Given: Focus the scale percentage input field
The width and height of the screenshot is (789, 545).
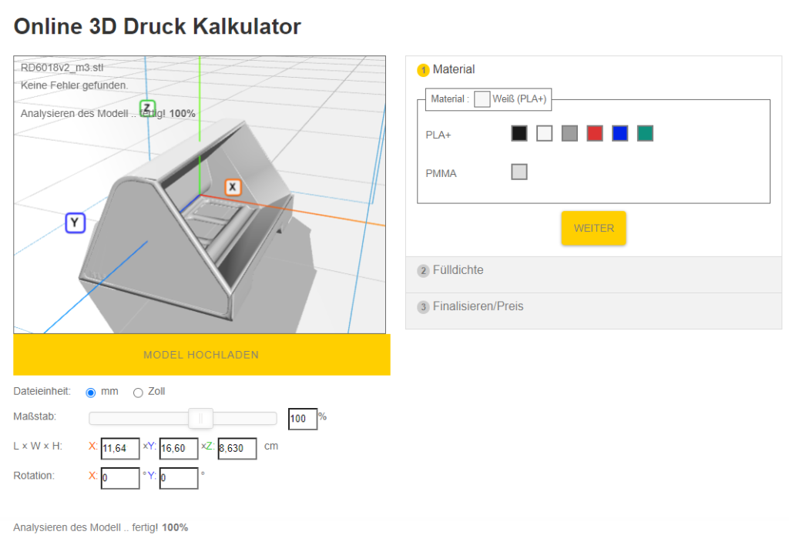Looking at the screenshot, I should pos(302,420).
